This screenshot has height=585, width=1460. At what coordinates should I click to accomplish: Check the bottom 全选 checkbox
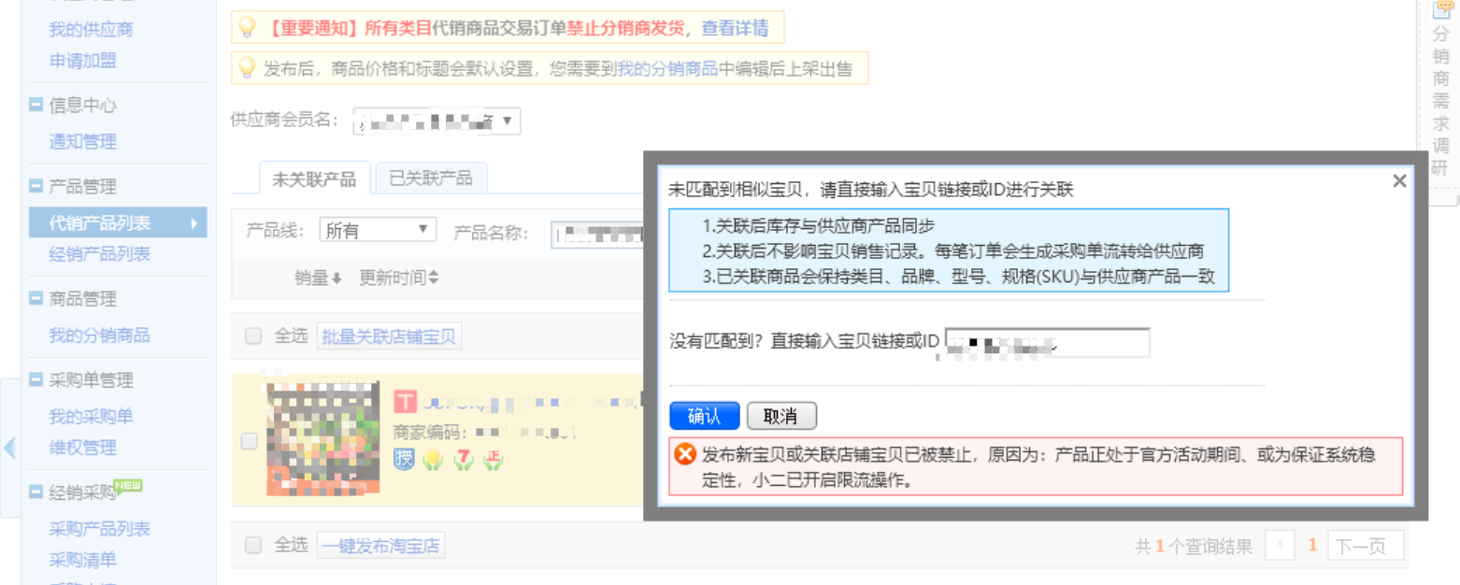(x=253, y=545)
